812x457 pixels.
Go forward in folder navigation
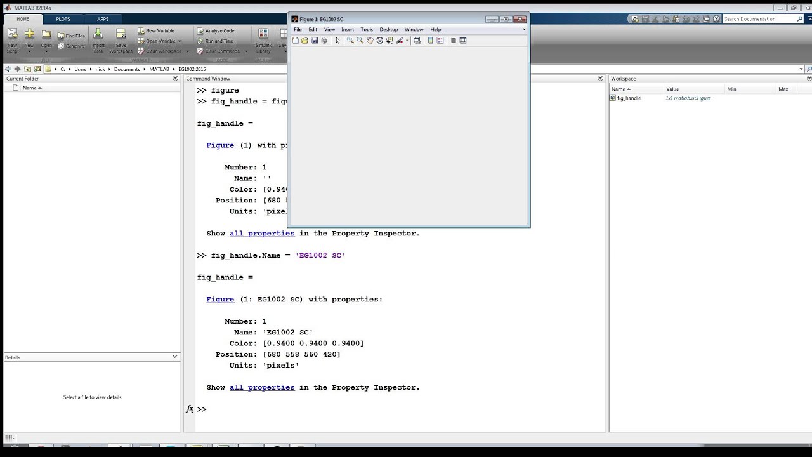18,69
